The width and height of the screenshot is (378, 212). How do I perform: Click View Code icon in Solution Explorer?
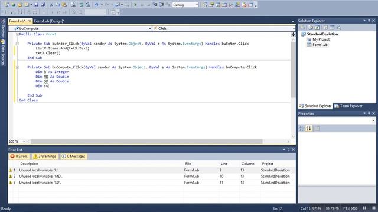pos(325,28)
